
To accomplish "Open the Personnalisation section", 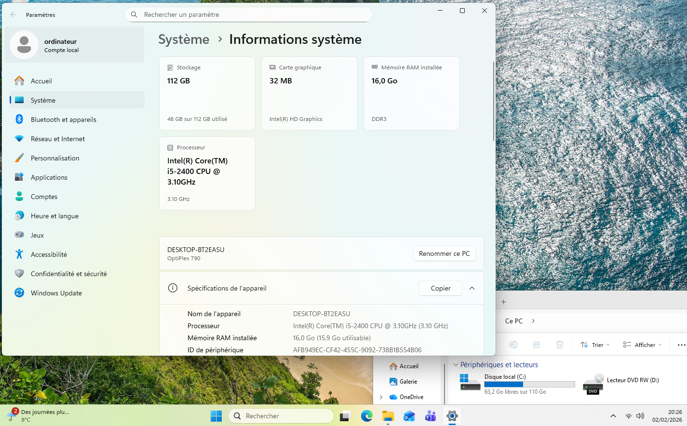I will (55, 158).
